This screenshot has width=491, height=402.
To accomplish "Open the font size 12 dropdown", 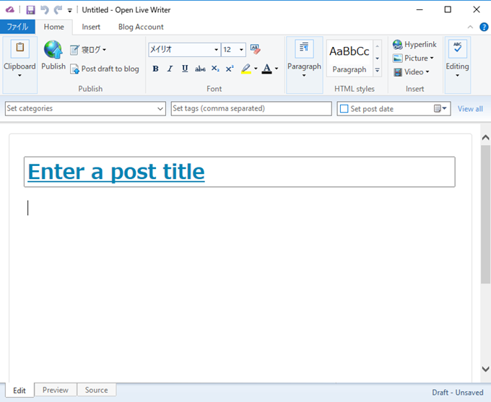I will pyautogui.click(x=241, y=50).
